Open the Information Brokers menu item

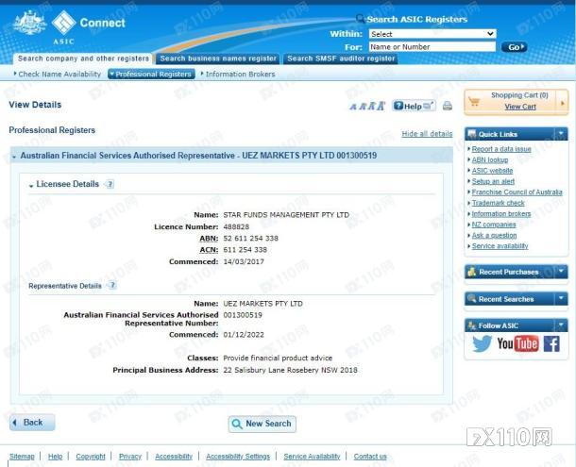[240, 74]
